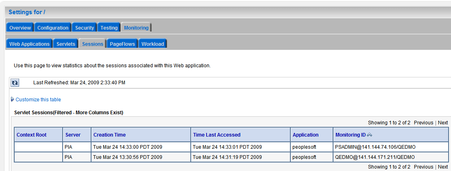Click Showing 1 to 2 of 2 above the table
The width and height of the screenshot is (451, 171).
coord(389,123)
